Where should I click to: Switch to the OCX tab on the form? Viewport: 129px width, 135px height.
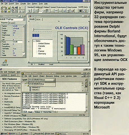tap(39, 19)
